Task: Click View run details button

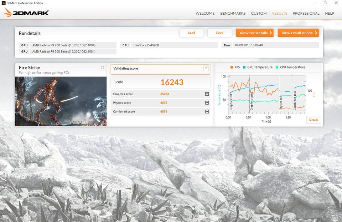Action: (255, 33)
